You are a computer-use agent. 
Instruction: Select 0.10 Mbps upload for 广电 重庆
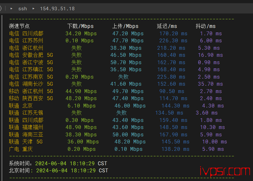tap(128, 149)
